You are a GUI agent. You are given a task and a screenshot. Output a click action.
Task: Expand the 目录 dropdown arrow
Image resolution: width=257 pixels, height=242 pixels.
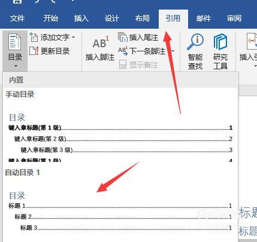pos(16,66)
